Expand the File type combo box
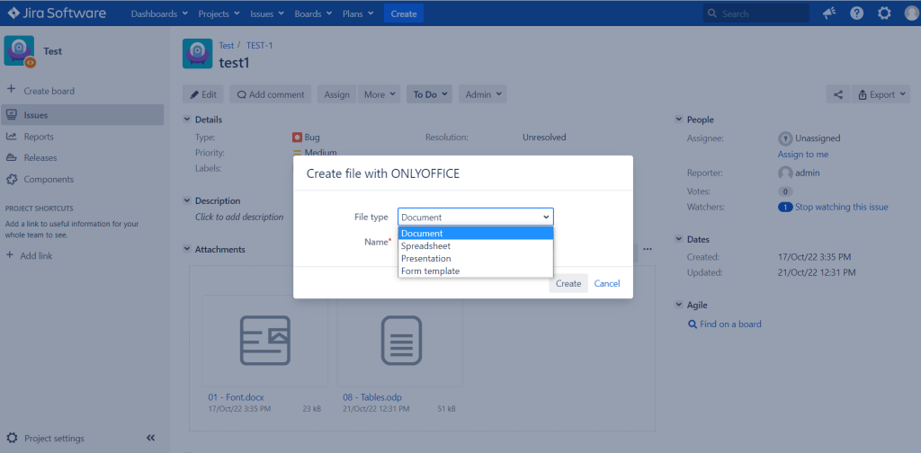This screenshot has width=921, height=453. [475, 218]
